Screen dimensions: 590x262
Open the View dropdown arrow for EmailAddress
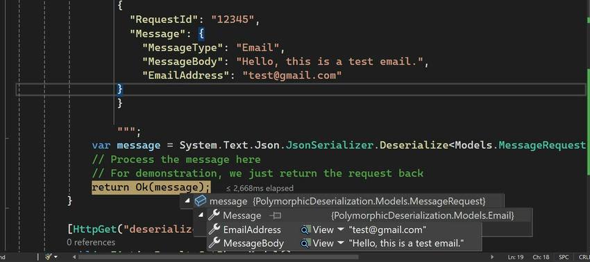coord(341,229)
